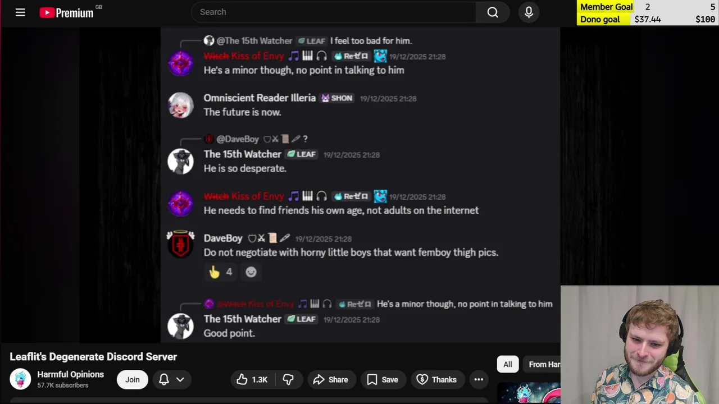This screenshot has width=719, height=404.
Task: Join the Harmful Opinions channel membership
Action: (133, 380)
